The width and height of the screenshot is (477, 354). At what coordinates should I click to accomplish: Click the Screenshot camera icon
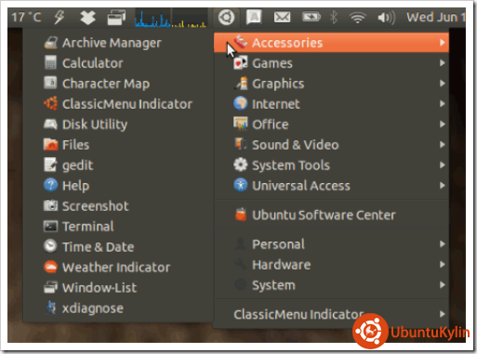(50, 205)
